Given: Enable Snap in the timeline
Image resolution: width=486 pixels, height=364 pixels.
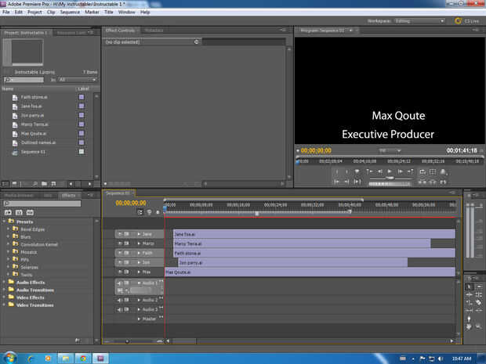Looking at the screenshot, I should 140,212.
